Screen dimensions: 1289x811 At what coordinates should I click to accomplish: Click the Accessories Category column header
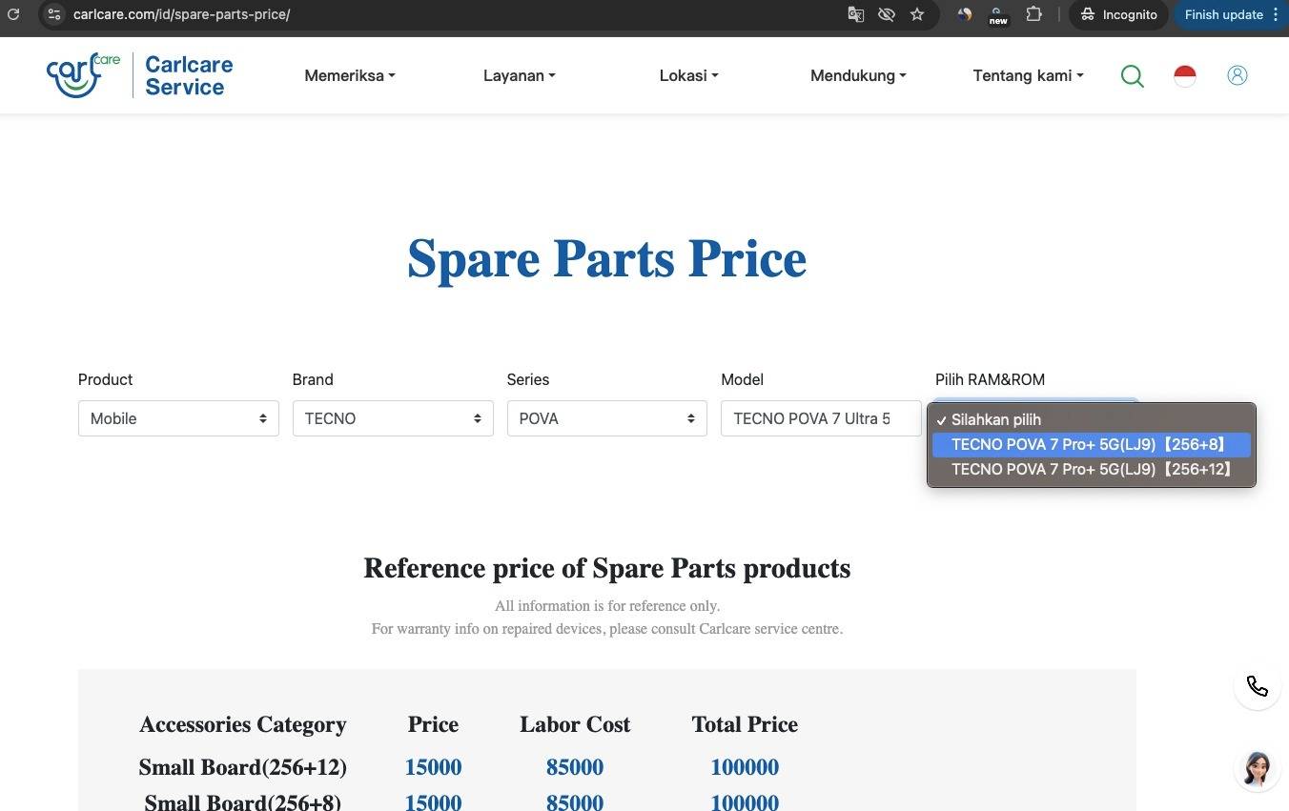pyautogui.click(x=243, y=724)
